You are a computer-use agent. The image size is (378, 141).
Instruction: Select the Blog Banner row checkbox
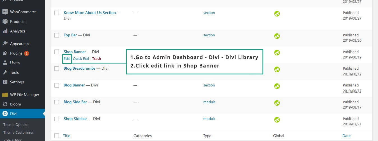point(57,85)
